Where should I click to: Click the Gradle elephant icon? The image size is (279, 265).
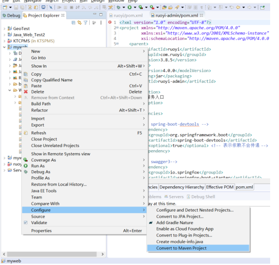[151, 223]
